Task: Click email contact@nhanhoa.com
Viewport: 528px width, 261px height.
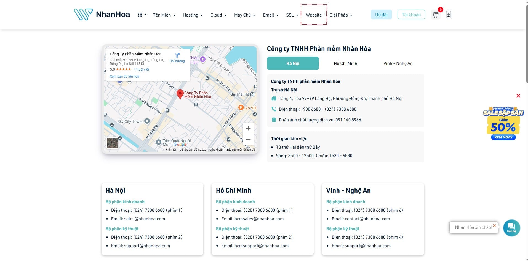Action: [x=367, y=219]
